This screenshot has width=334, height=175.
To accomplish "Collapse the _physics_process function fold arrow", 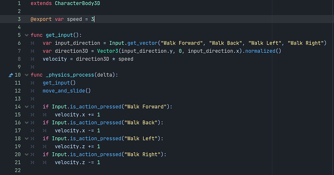I will [x=27, y=75].
